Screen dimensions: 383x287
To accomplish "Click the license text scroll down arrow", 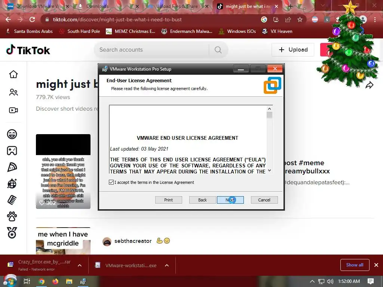I will pos(269,170).
